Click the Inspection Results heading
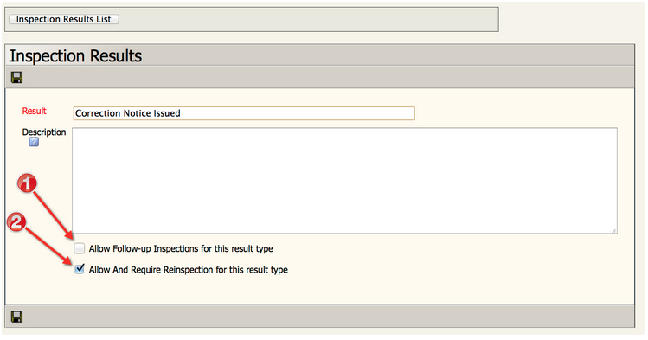648x340 pixels. pos(75,55)
